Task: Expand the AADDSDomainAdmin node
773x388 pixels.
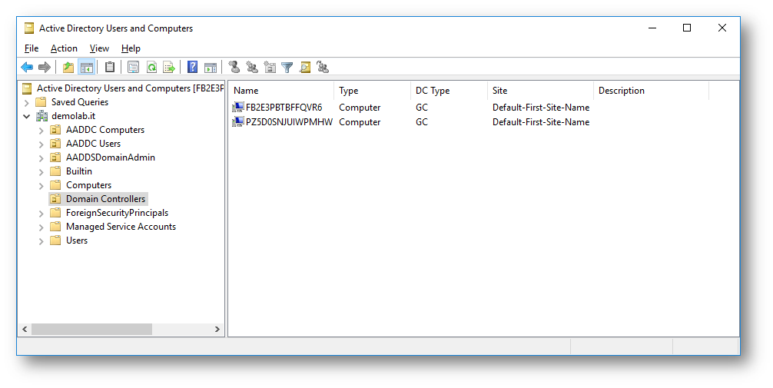Action: (41, 158)
